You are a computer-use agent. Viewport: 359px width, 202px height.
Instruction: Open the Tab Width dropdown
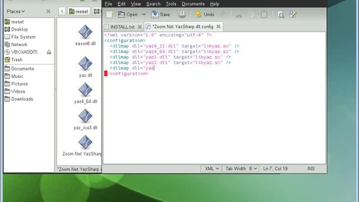point(241,168)
